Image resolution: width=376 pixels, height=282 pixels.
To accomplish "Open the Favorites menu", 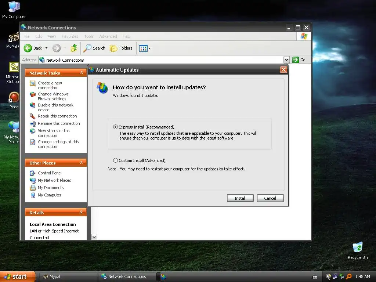I will pyautogui.click(x=70, y=36).
